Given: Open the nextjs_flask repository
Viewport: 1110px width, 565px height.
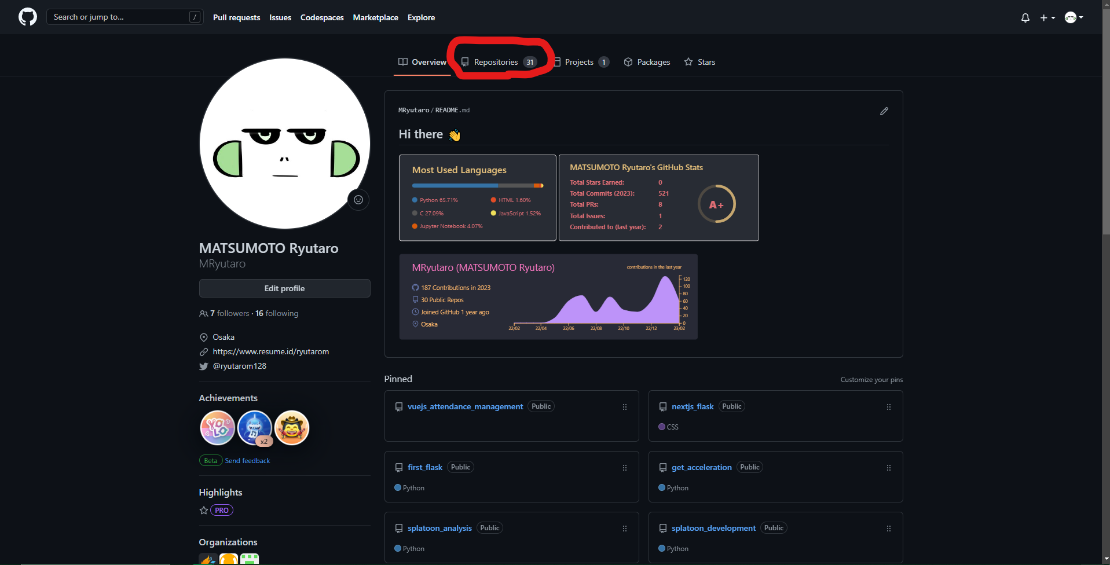Looking at the screenshot, I should coord(693,406).
